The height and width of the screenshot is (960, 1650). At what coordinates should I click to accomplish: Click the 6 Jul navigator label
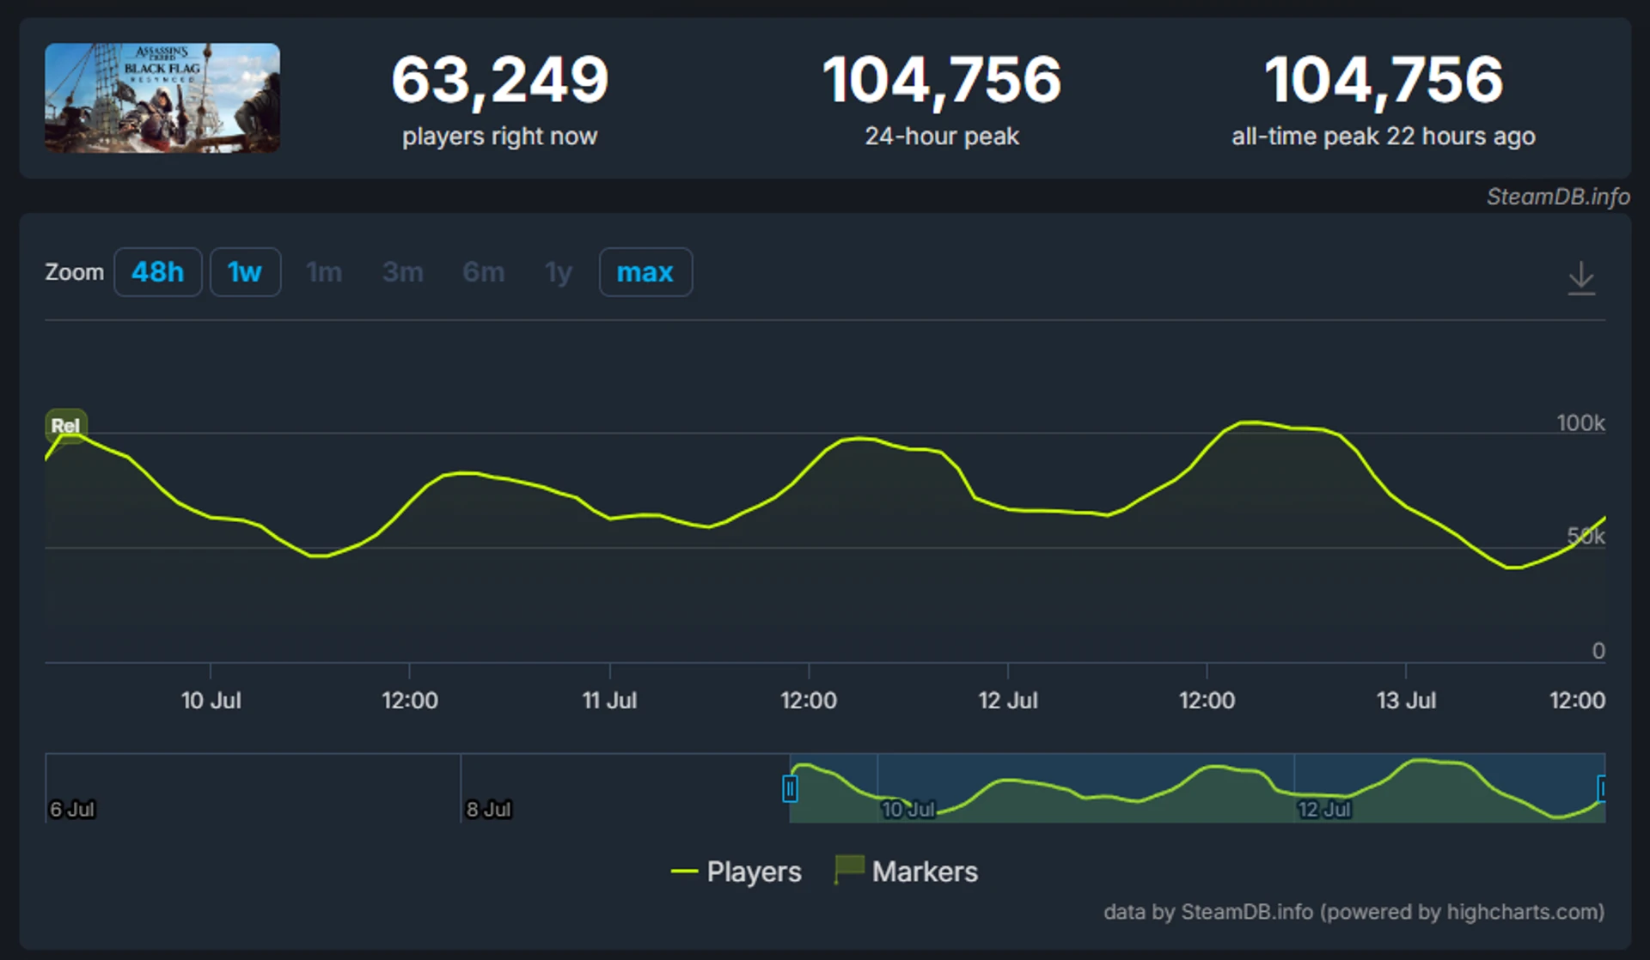click(72, 809)
